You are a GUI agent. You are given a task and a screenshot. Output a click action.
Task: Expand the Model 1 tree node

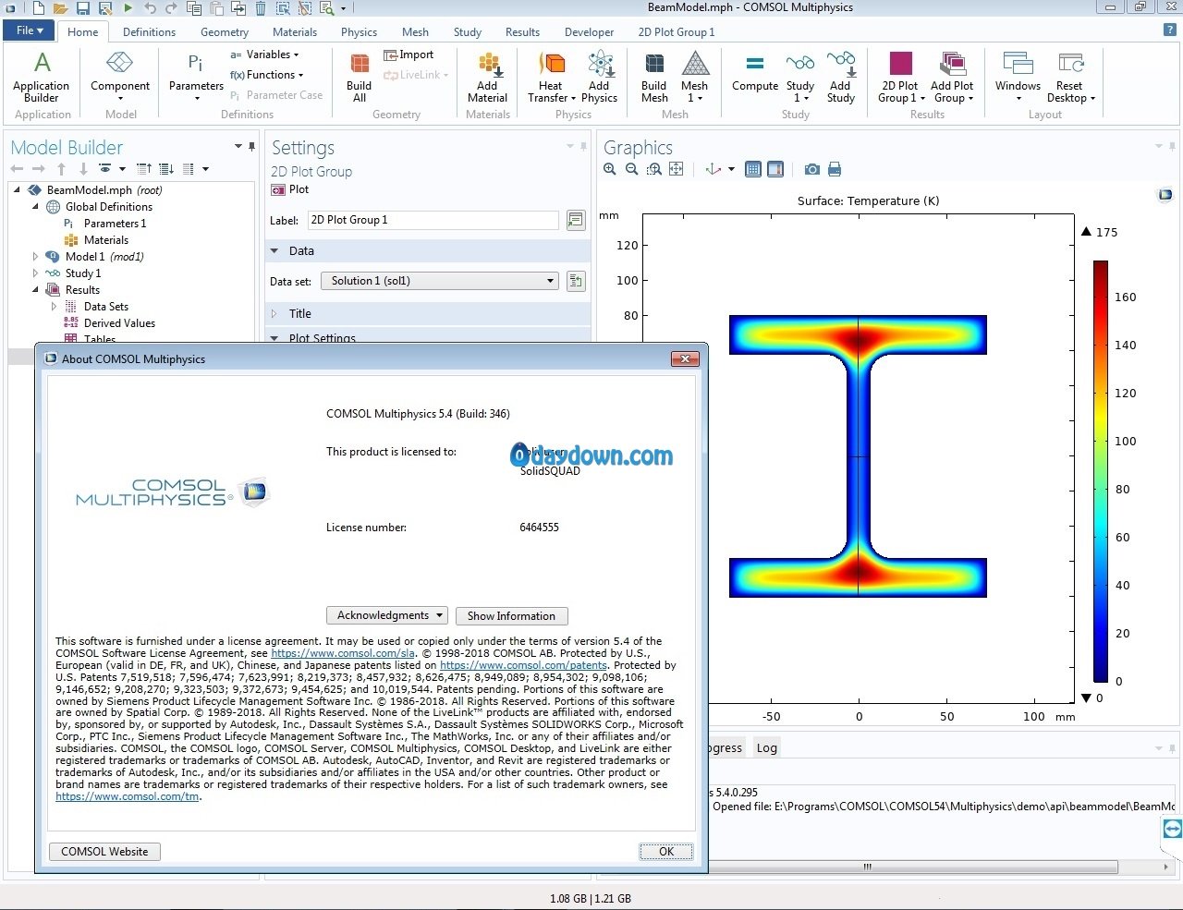click(x=36, y=257)
